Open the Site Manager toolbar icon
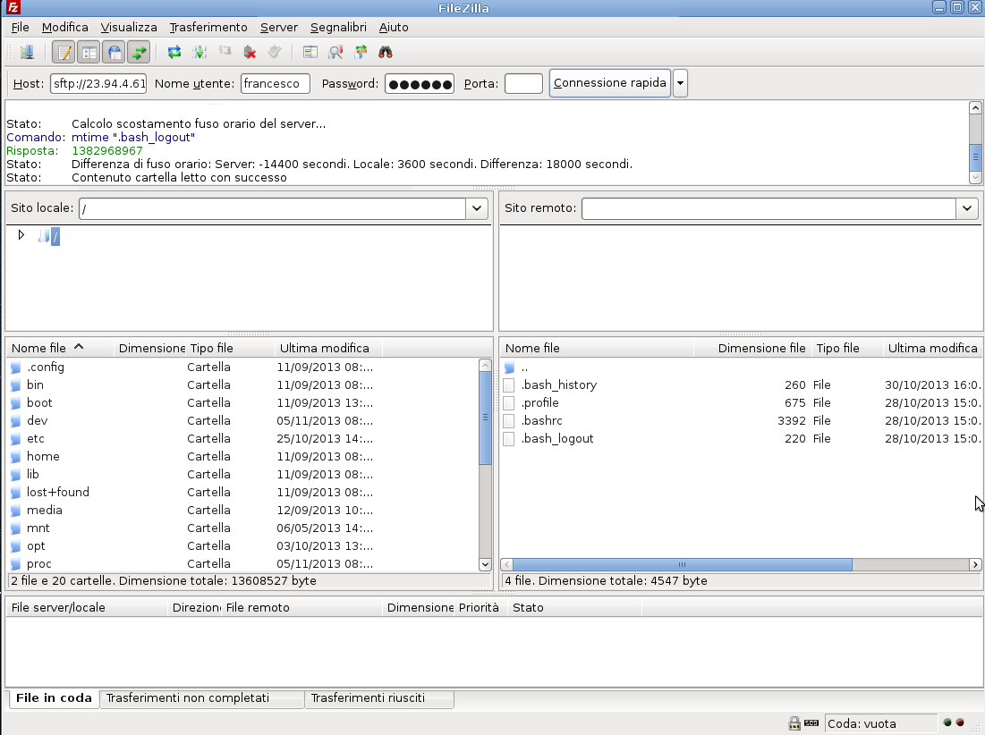Image resolution: width=985 pixels, height=735 pixels. point(26,52)
